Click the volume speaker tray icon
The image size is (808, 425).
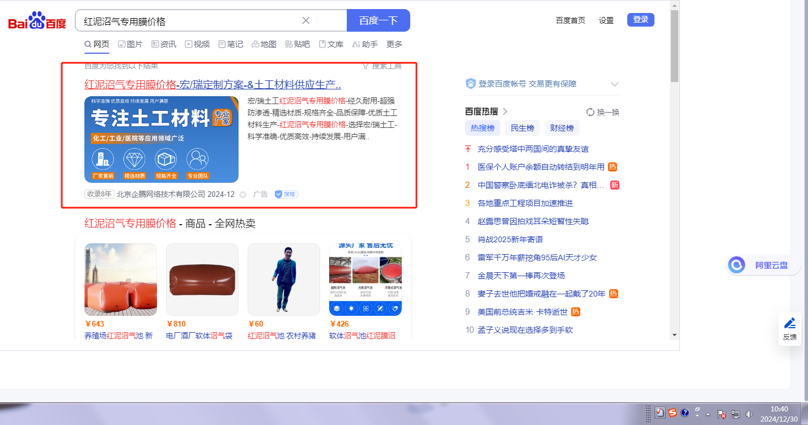pos(749,414)
